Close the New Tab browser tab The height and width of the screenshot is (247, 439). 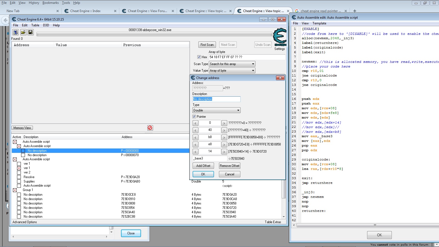[x=57, y=11]
